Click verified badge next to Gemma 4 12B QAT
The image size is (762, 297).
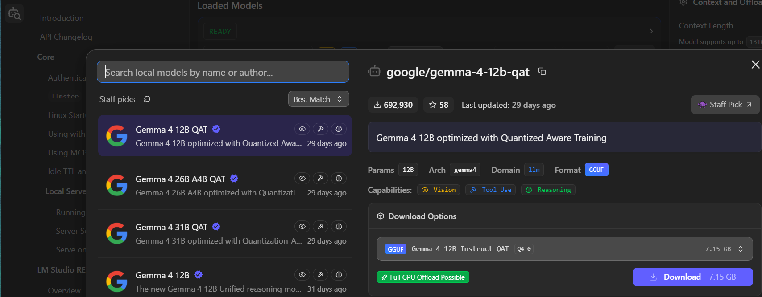click(x=216, y=129)
